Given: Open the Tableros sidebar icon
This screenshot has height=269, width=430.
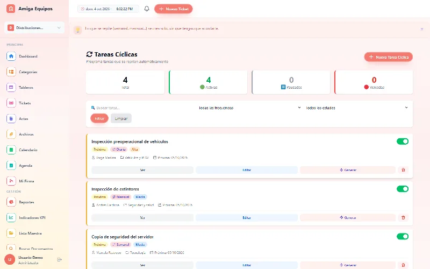Looking at the screenshot, I should point(11,88).
